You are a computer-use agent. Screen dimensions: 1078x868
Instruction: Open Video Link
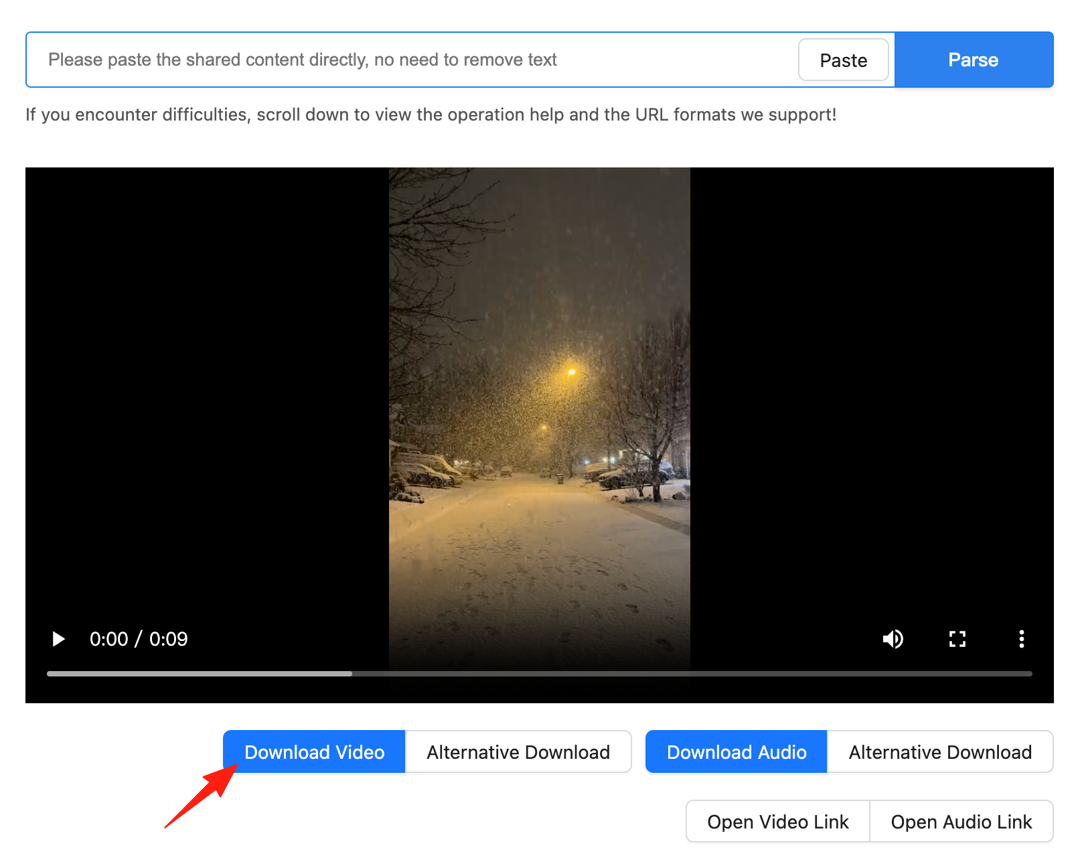click(777, 822)
